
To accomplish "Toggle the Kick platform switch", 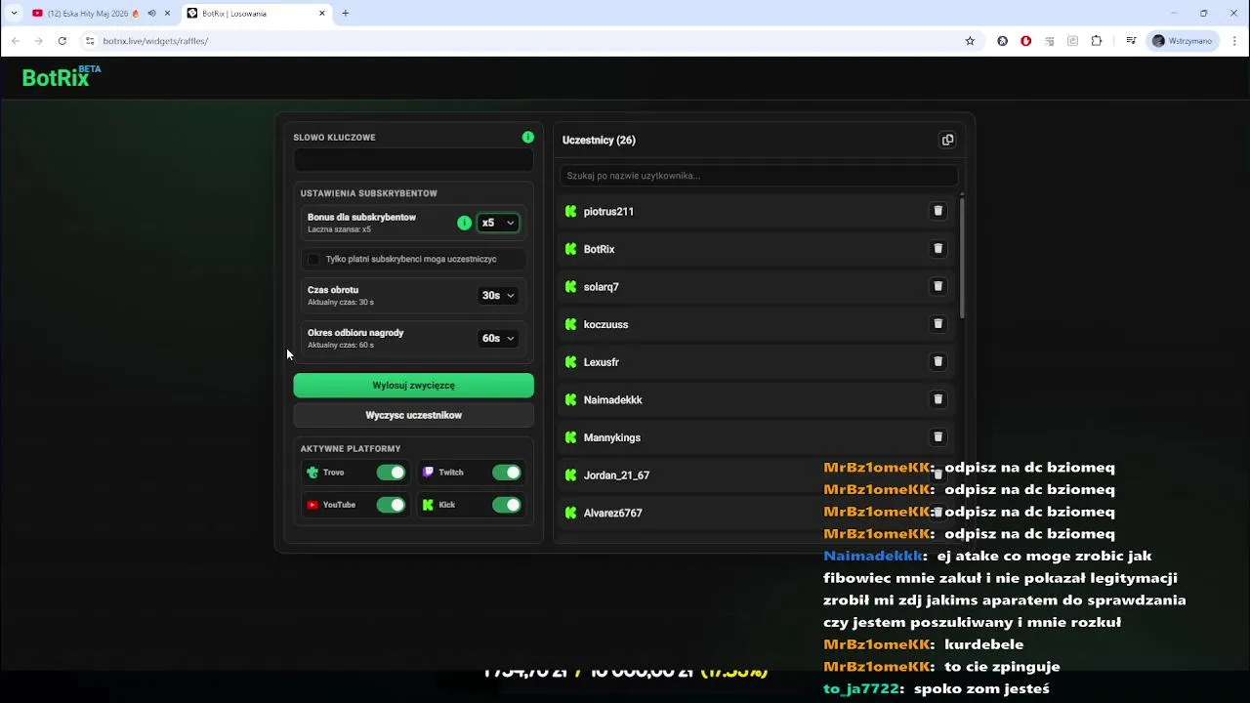I will coord(506,505).
